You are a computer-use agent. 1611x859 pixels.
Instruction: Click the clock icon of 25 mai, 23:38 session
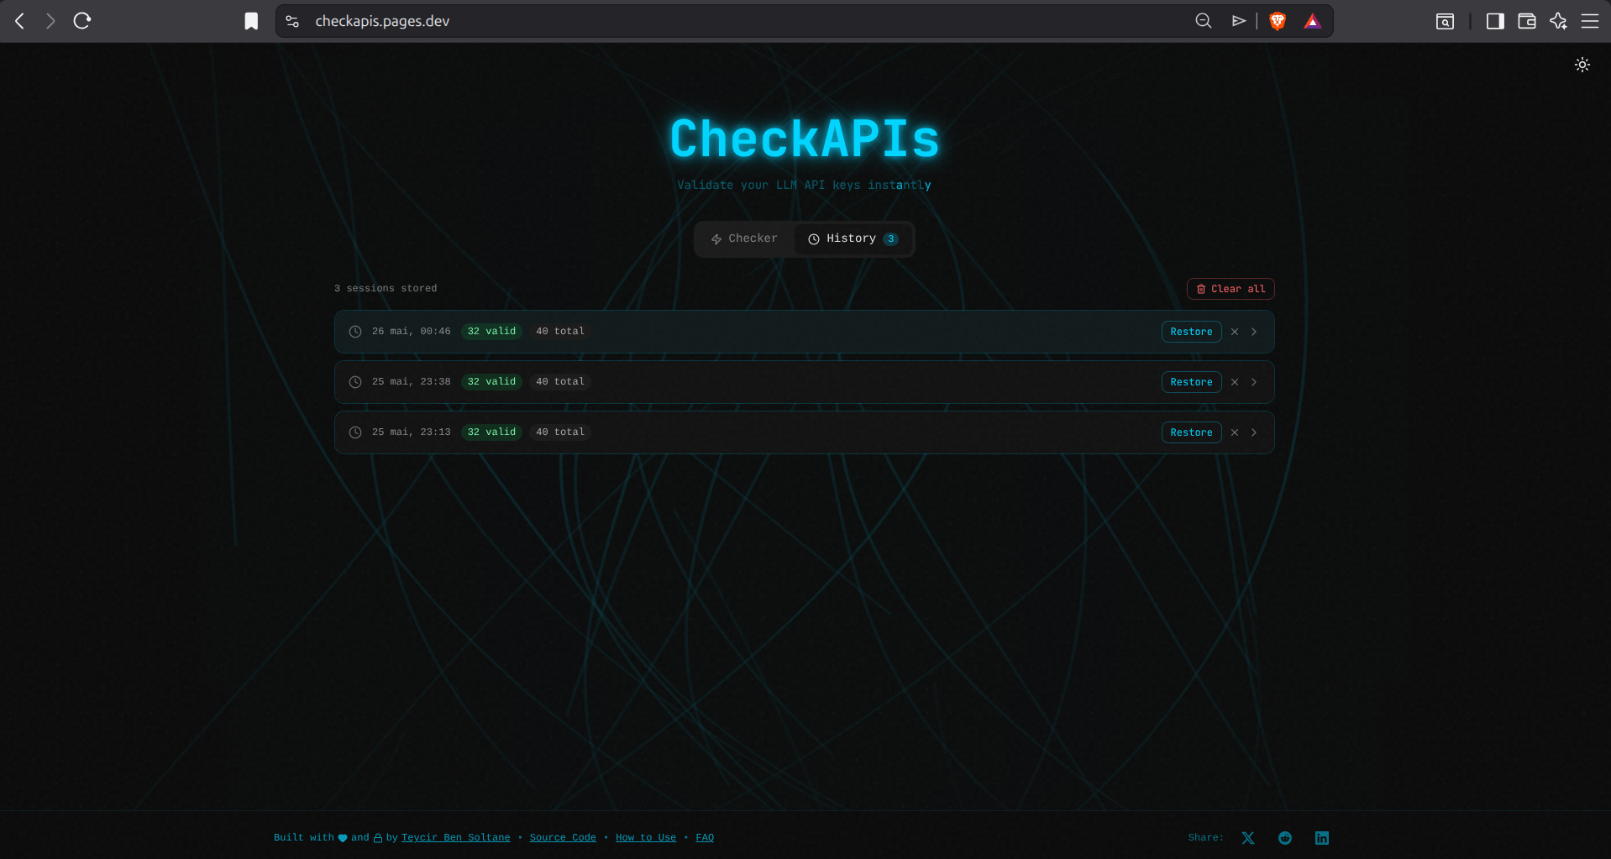pos(355,382)
